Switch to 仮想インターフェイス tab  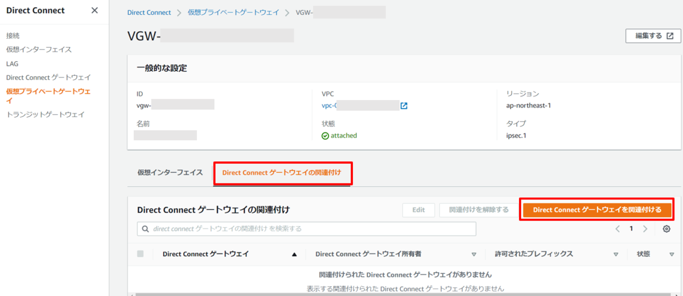point(170,172)
